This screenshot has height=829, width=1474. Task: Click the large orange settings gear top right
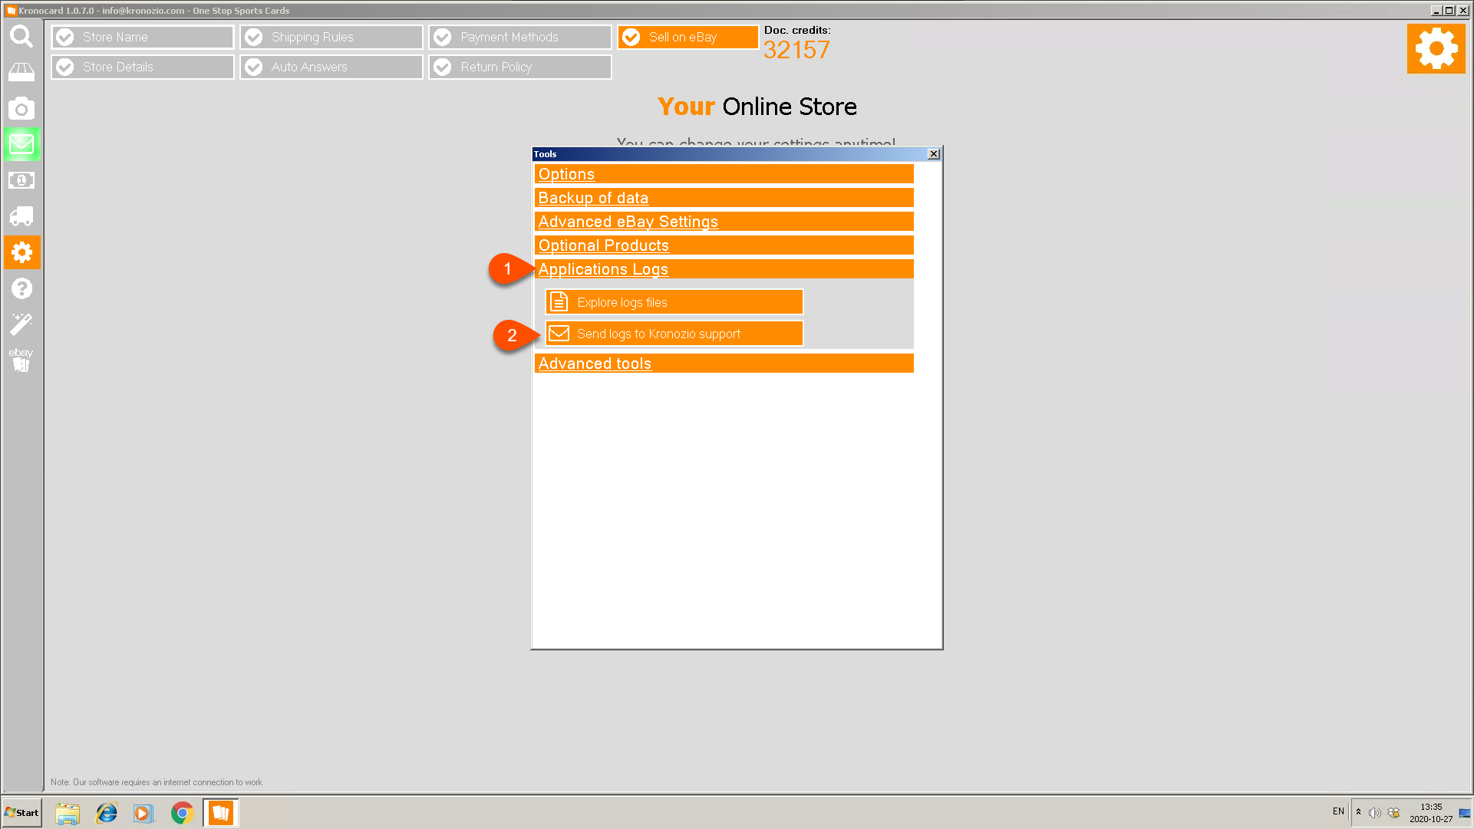tap(1436, 48)
